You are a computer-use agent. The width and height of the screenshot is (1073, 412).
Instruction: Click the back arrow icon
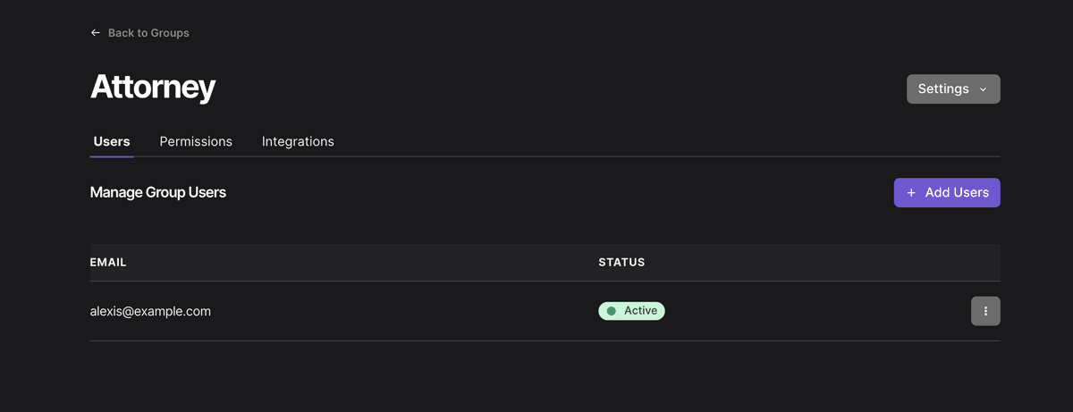(x=96, y=33)
